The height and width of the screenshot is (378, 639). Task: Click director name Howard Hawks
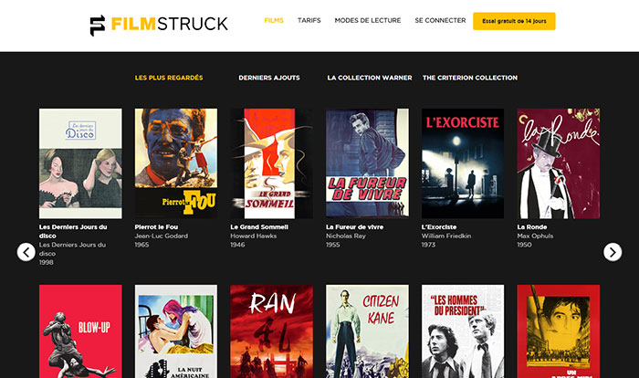pyautogui.click(x=254, y=236)
